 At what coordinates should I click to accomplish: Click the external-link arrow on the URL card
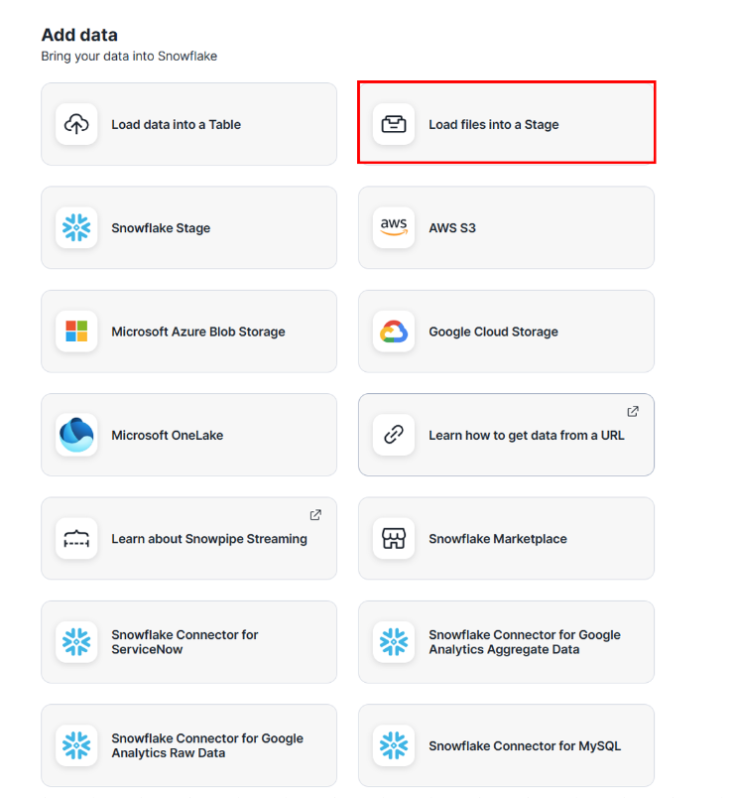click(x=633, y=411)
